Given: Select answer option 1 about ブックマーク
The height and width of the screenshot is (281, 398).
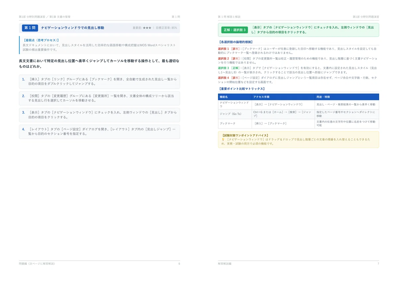Looking at the screenshot, I should coord(99,82).
